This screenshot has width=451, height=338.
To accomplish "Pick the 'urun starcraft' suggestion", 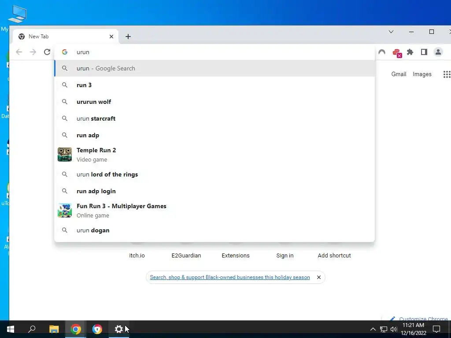I will [214, 118].
